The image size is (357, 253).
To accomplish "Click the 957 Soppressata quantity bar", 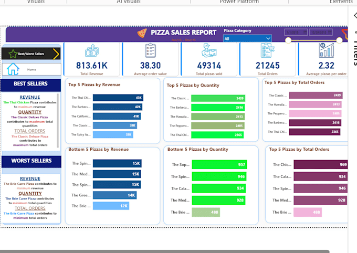I will pos(219,164).
